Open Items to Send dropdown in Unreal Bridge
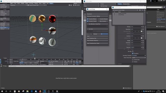Viewport: 166px width, 93px height. pos(100,34)
